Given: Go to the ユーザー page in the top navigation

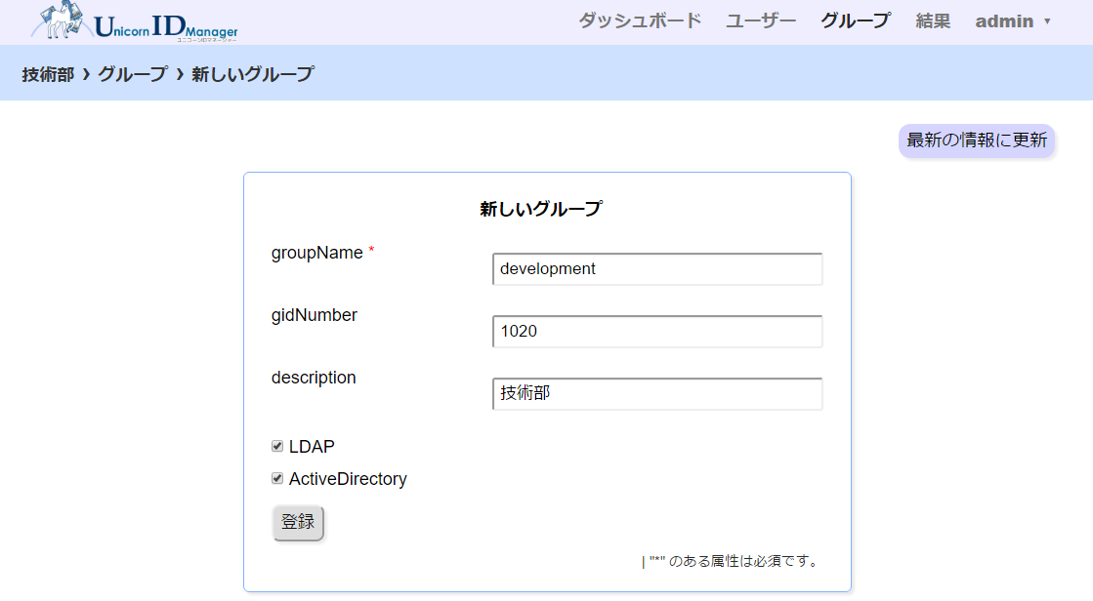Looking at the screenshot, I should pyautogui.click(x=761, y=20).
